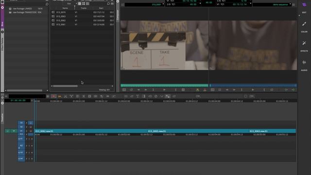Enable yellow Extract/Splice-In segment mode
The width and height of the screenshot is (311, 175).
tap(59, 96)
